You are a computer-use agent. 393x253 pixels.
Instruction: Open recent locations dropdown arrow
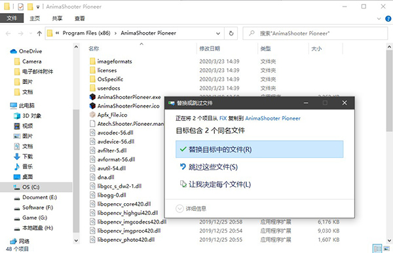coord(31,33)
